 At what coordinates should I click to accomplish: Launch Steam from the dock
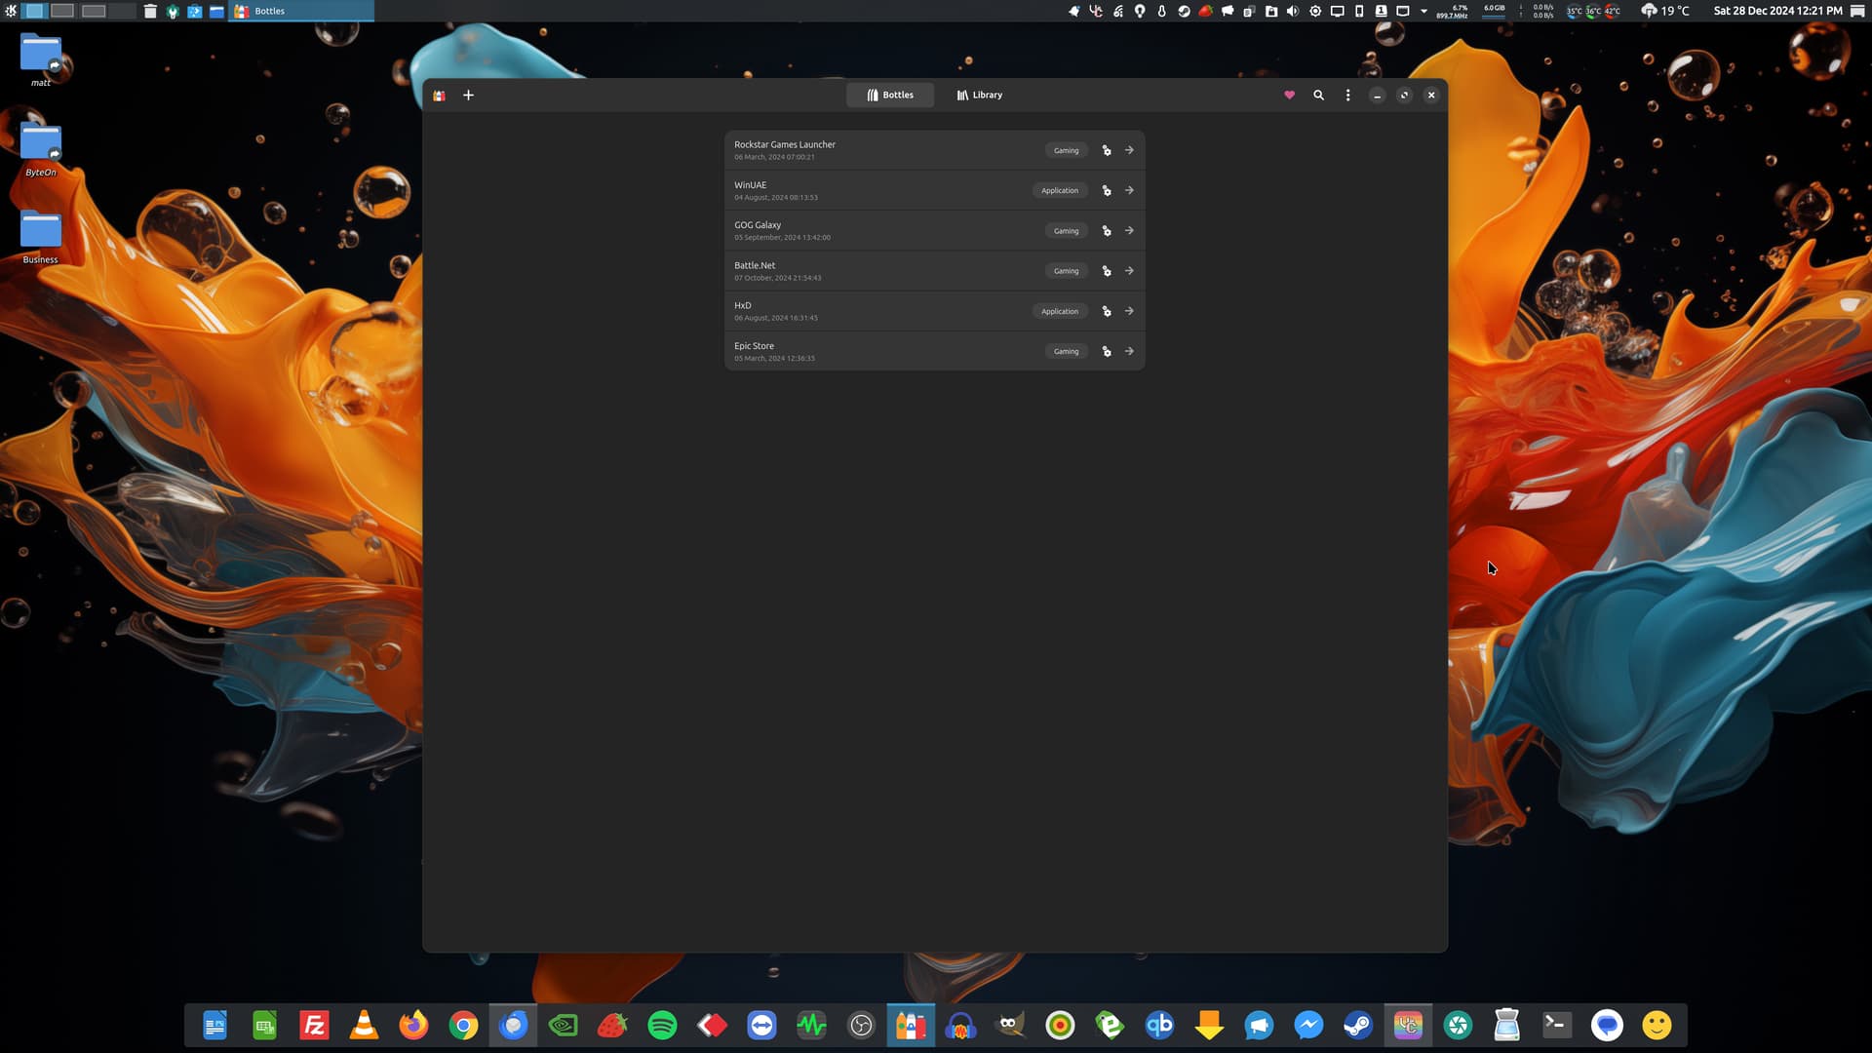tap(1358, 1025)
